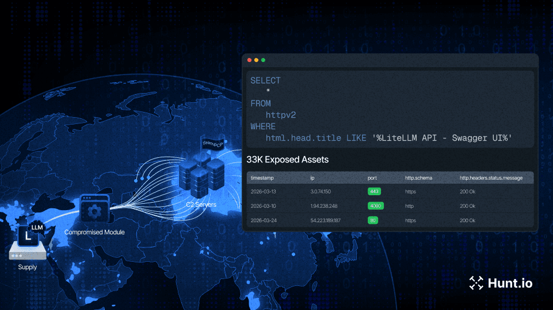The image size is (553, 310).
Task: Click the Compromised Module gear window icon
Action: click(x=95, y=208)
